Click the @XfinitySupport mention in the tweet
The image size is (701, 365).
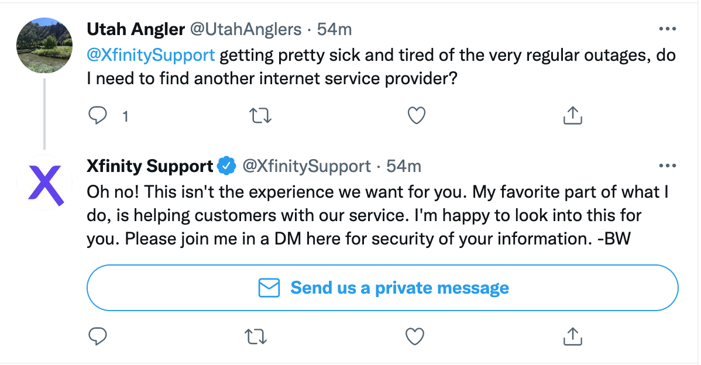point(151,56)
